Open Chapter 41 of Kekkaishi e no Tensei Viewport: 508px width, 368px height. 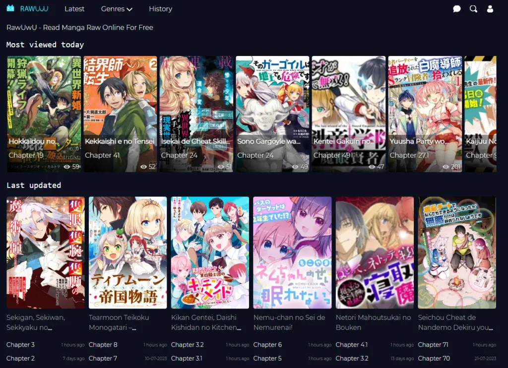coord(102,155)
